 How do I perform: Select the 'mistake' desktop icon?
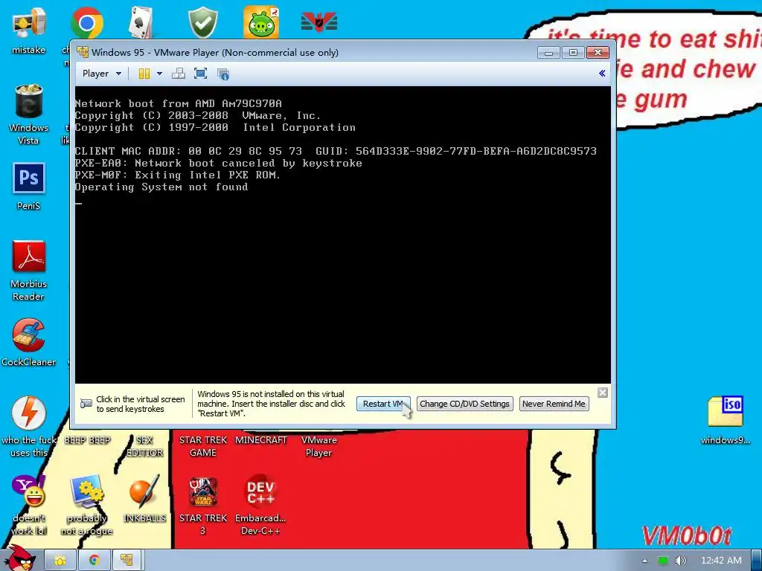pos(29,30)
